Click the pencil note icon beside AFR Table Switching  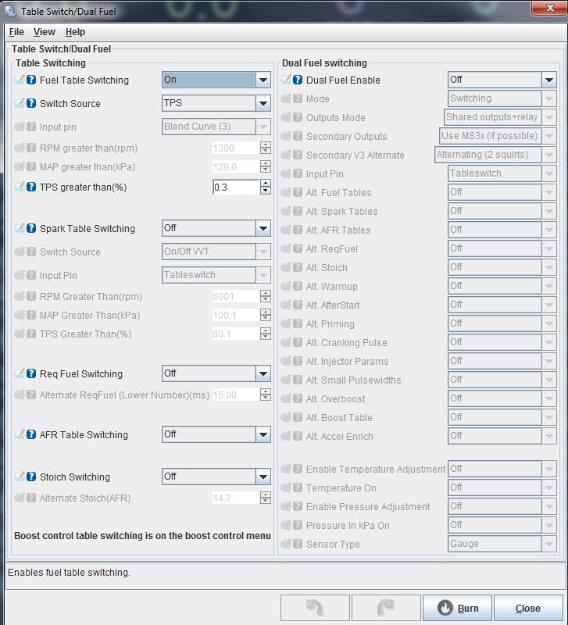click(x=20, y=434)
